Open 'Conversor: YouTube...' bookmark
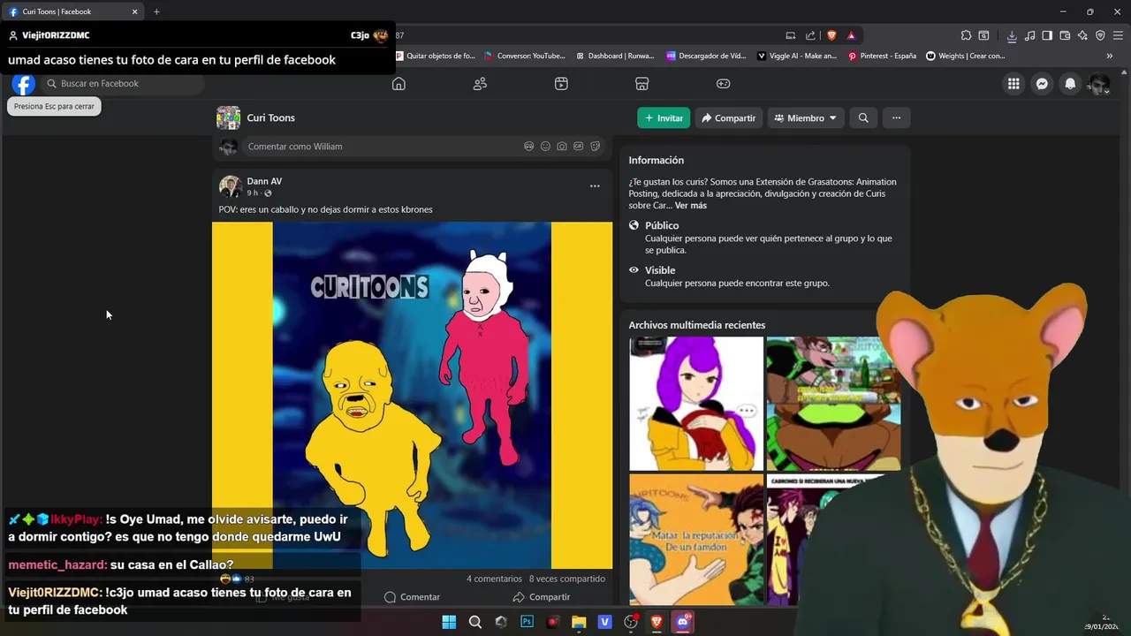Screen dimensions: 1131x636 (525, 56)
